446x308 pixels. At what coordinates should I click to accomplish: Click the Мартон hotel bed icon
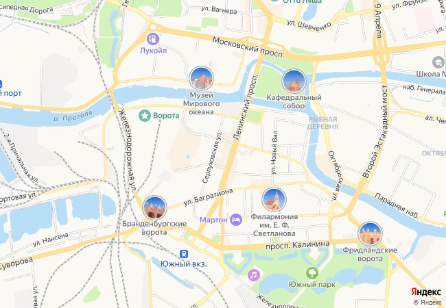click(236, 220)
